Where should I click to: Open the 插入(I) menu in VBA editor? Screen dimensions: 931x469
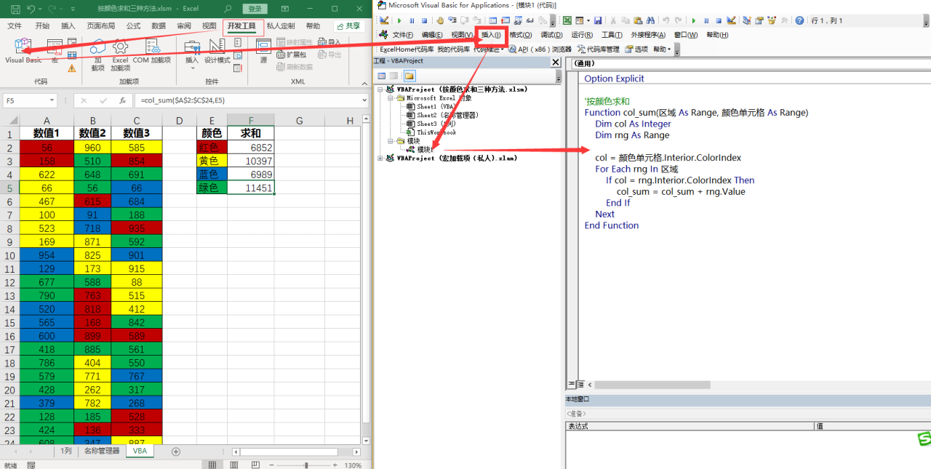point(491,35)
